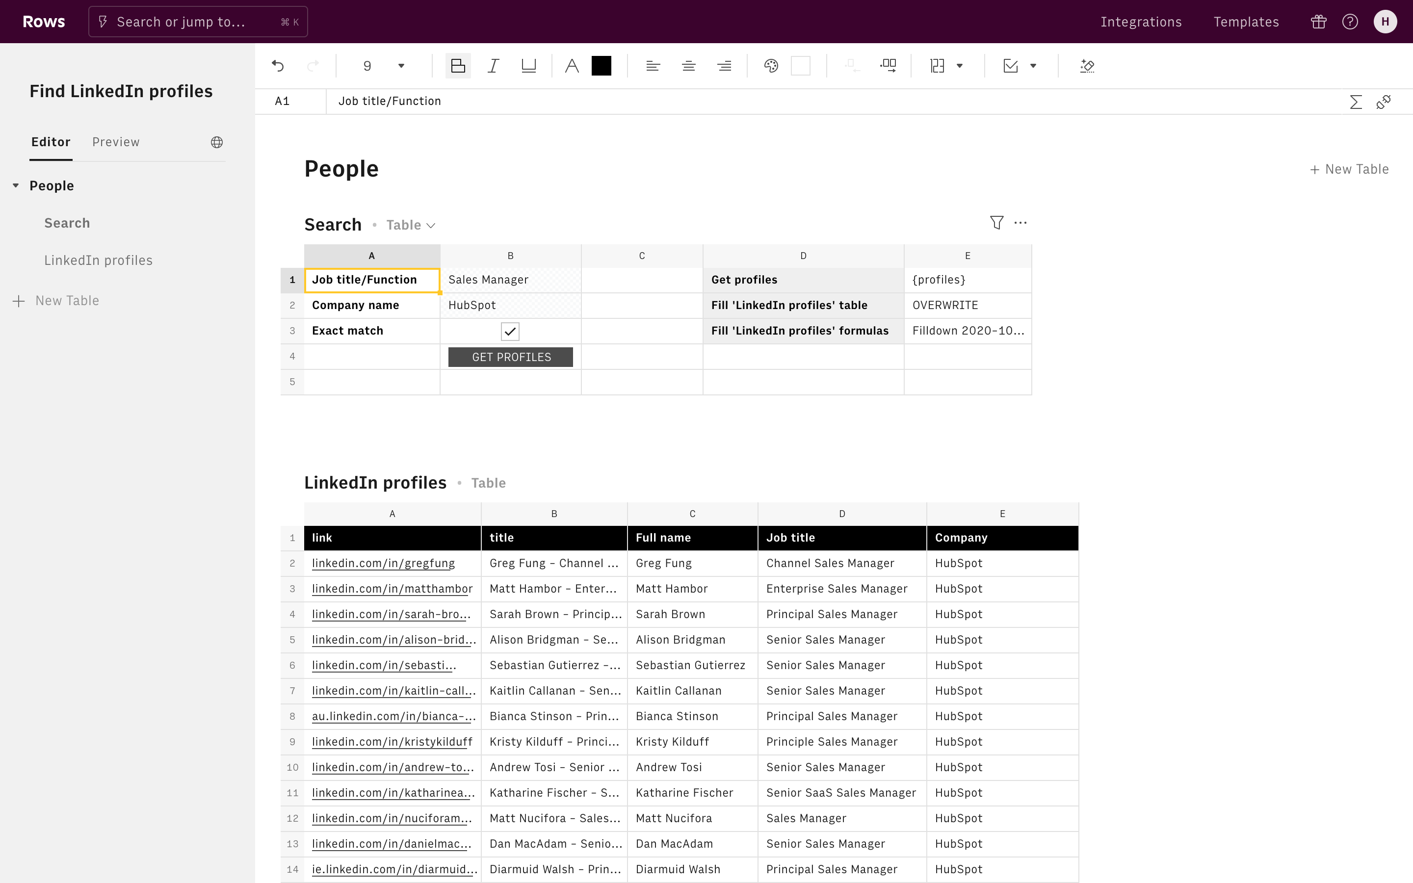
Task: Open the font size dropdown arrow
Action: [401, 66]
